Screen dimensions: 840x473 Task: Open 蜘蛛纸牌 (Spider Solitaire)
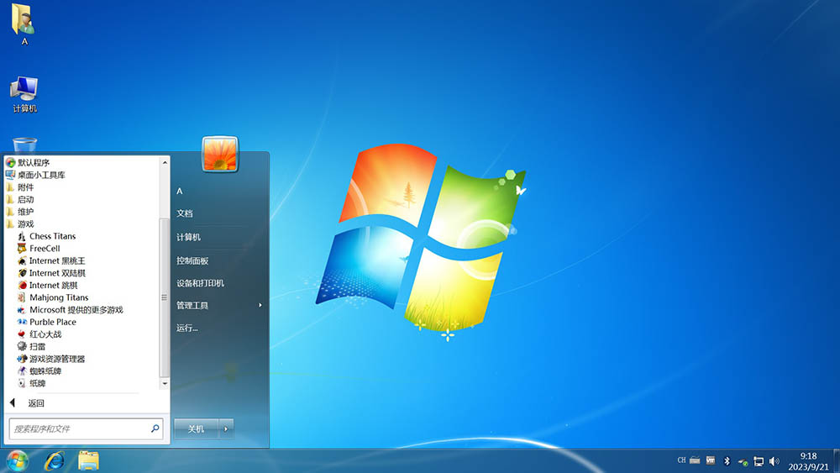[x=45, y=371]
